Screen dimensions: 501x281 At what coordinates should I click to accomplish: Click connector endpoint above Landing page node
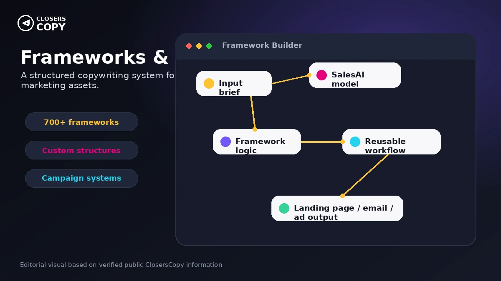click(x=342, y=196)
